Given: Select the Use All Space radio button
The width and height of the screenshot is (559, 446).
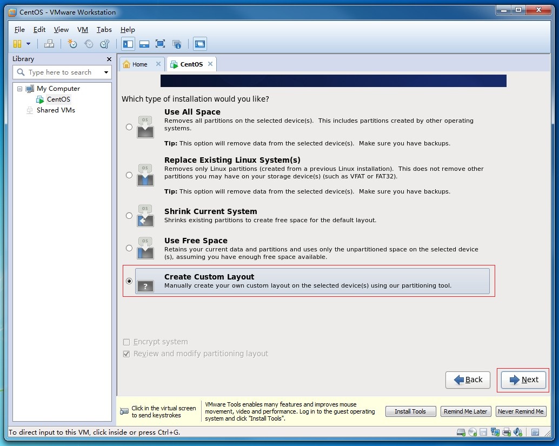Looking at the screenshot, I should click(x=129, y=127).
